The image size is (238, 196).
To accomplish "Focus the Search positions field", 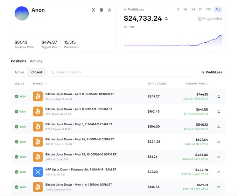I will tap(121, 72).
